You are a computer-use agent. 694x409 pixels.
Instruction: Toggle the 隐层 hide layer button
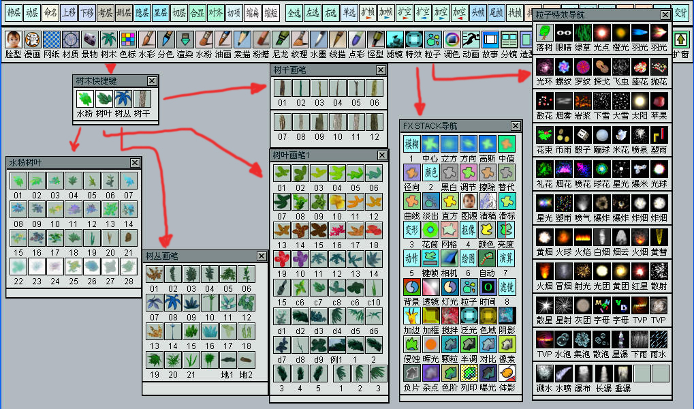point(142,13)
